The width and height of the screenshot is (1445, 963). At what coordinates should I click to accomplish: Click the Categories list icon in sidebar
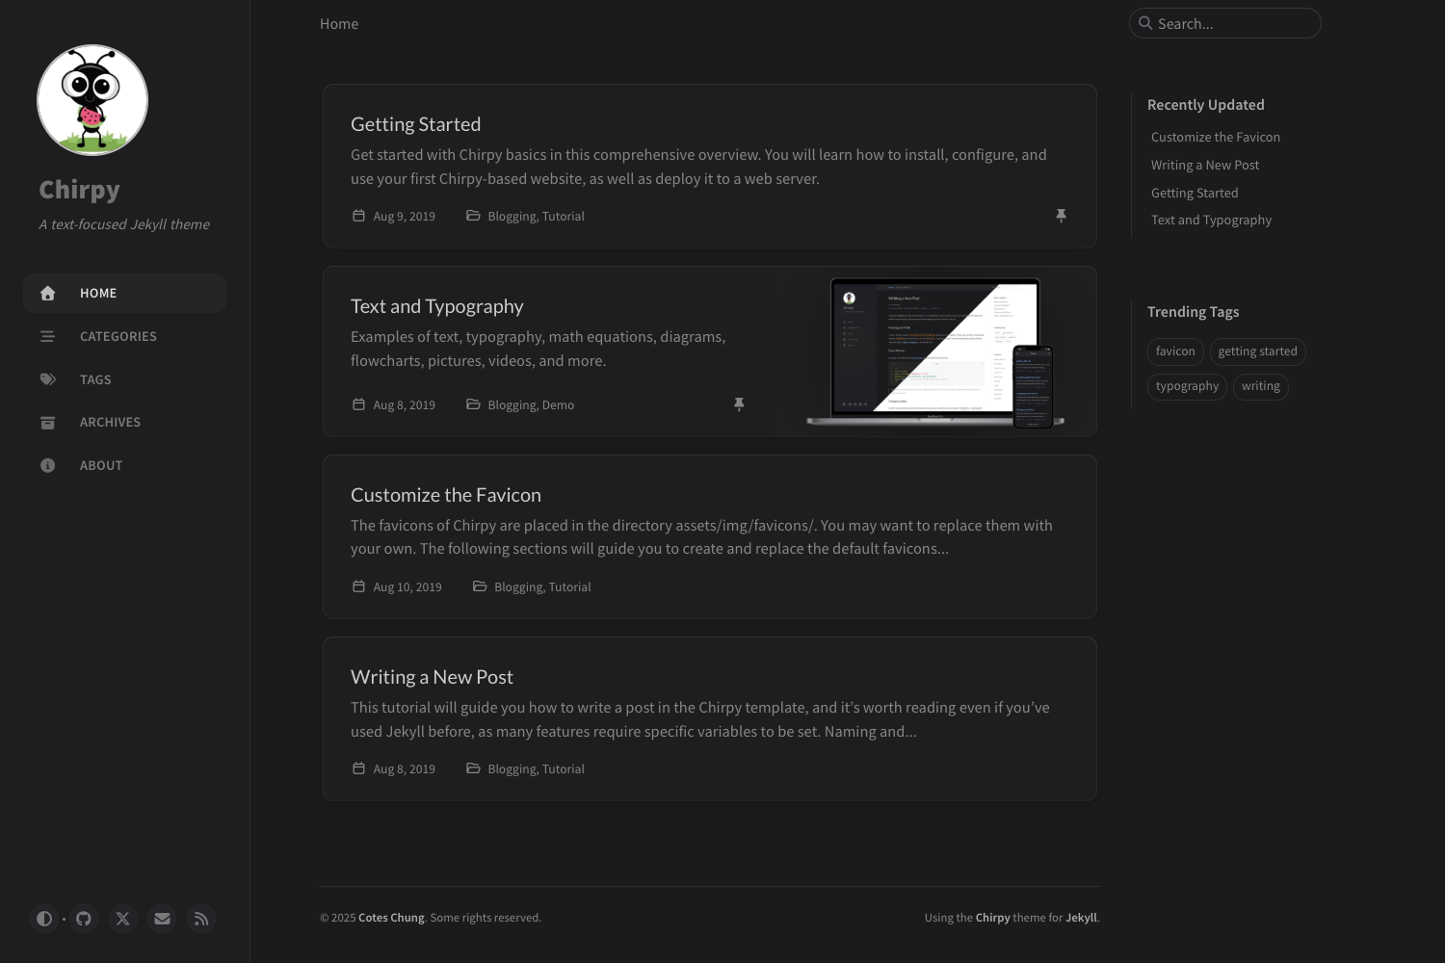pyautogui.click(x=48, y=336)
